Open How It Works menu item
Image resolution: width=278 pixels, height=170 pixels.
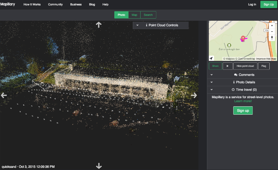pos(32,4)
